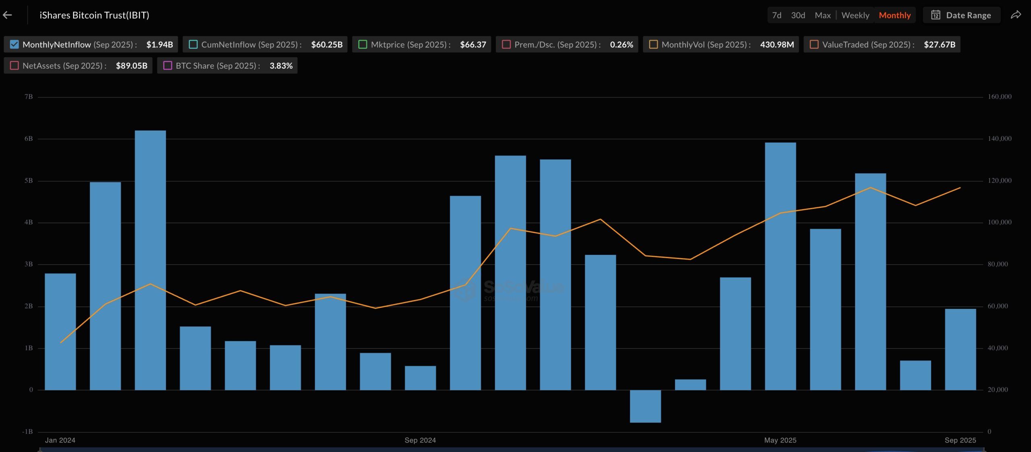The height and width of the screenshot is (452, 1031).
Task: Click the $60.25B CumNetInflow value
Action: click(327, 44)
